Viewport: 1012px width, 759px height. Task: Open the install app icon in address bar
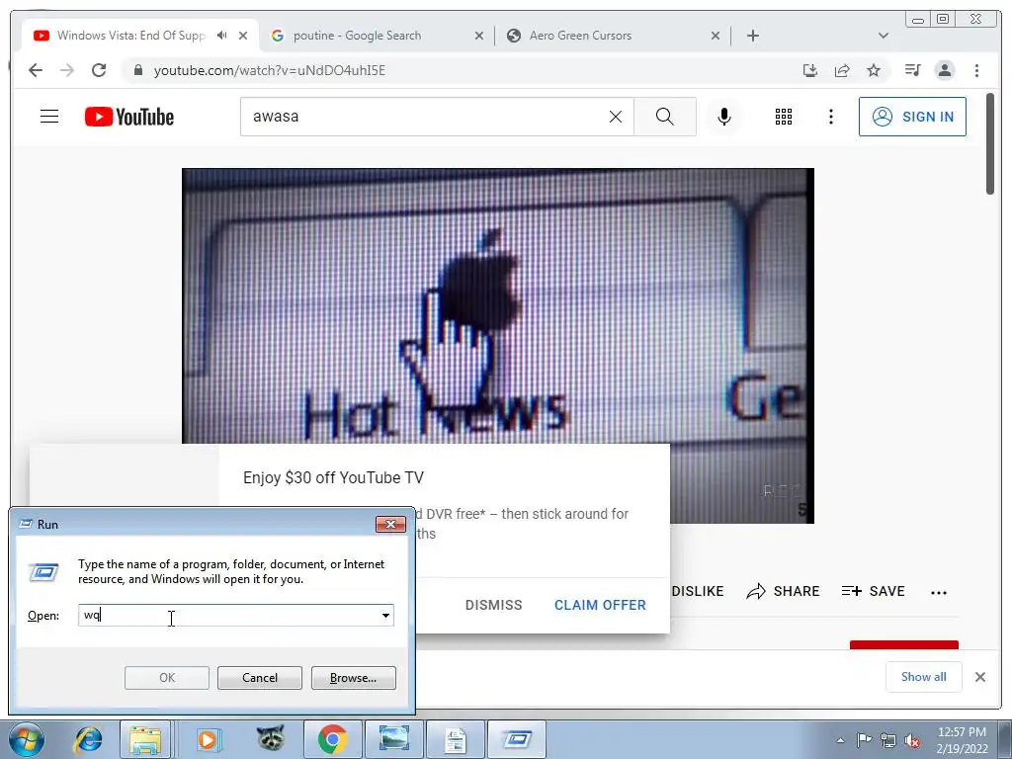point(810,70)
